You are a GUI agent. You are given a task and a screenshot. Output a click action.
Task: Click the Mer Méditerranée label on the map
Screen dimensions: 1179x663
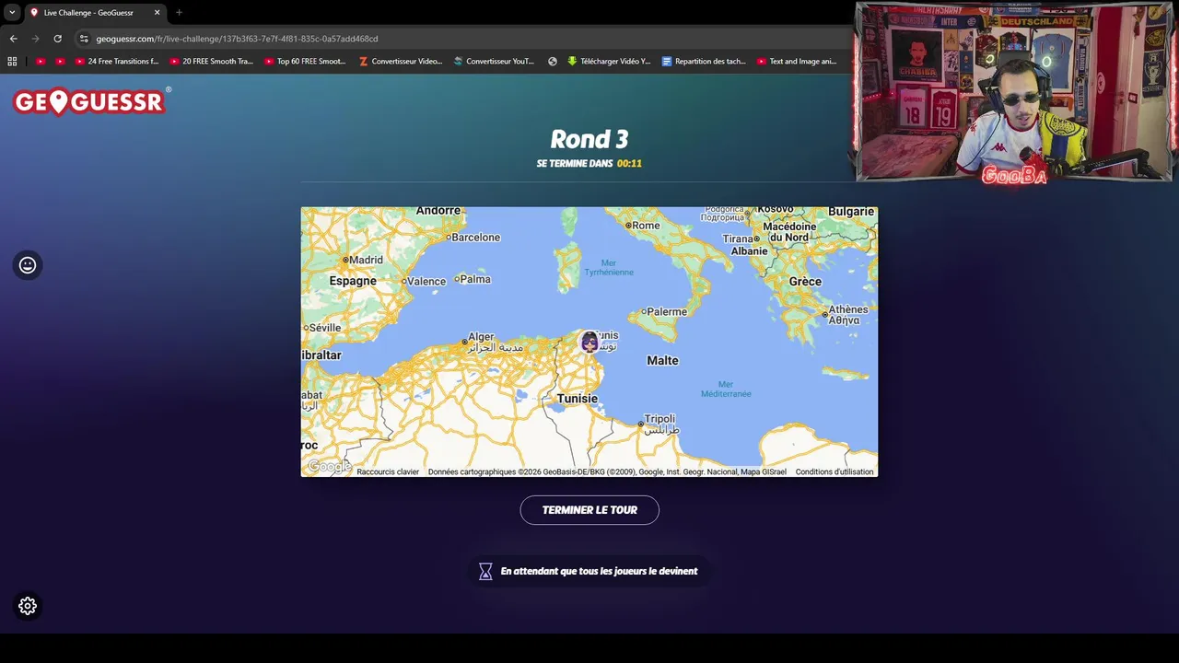[x=726, y=390]
